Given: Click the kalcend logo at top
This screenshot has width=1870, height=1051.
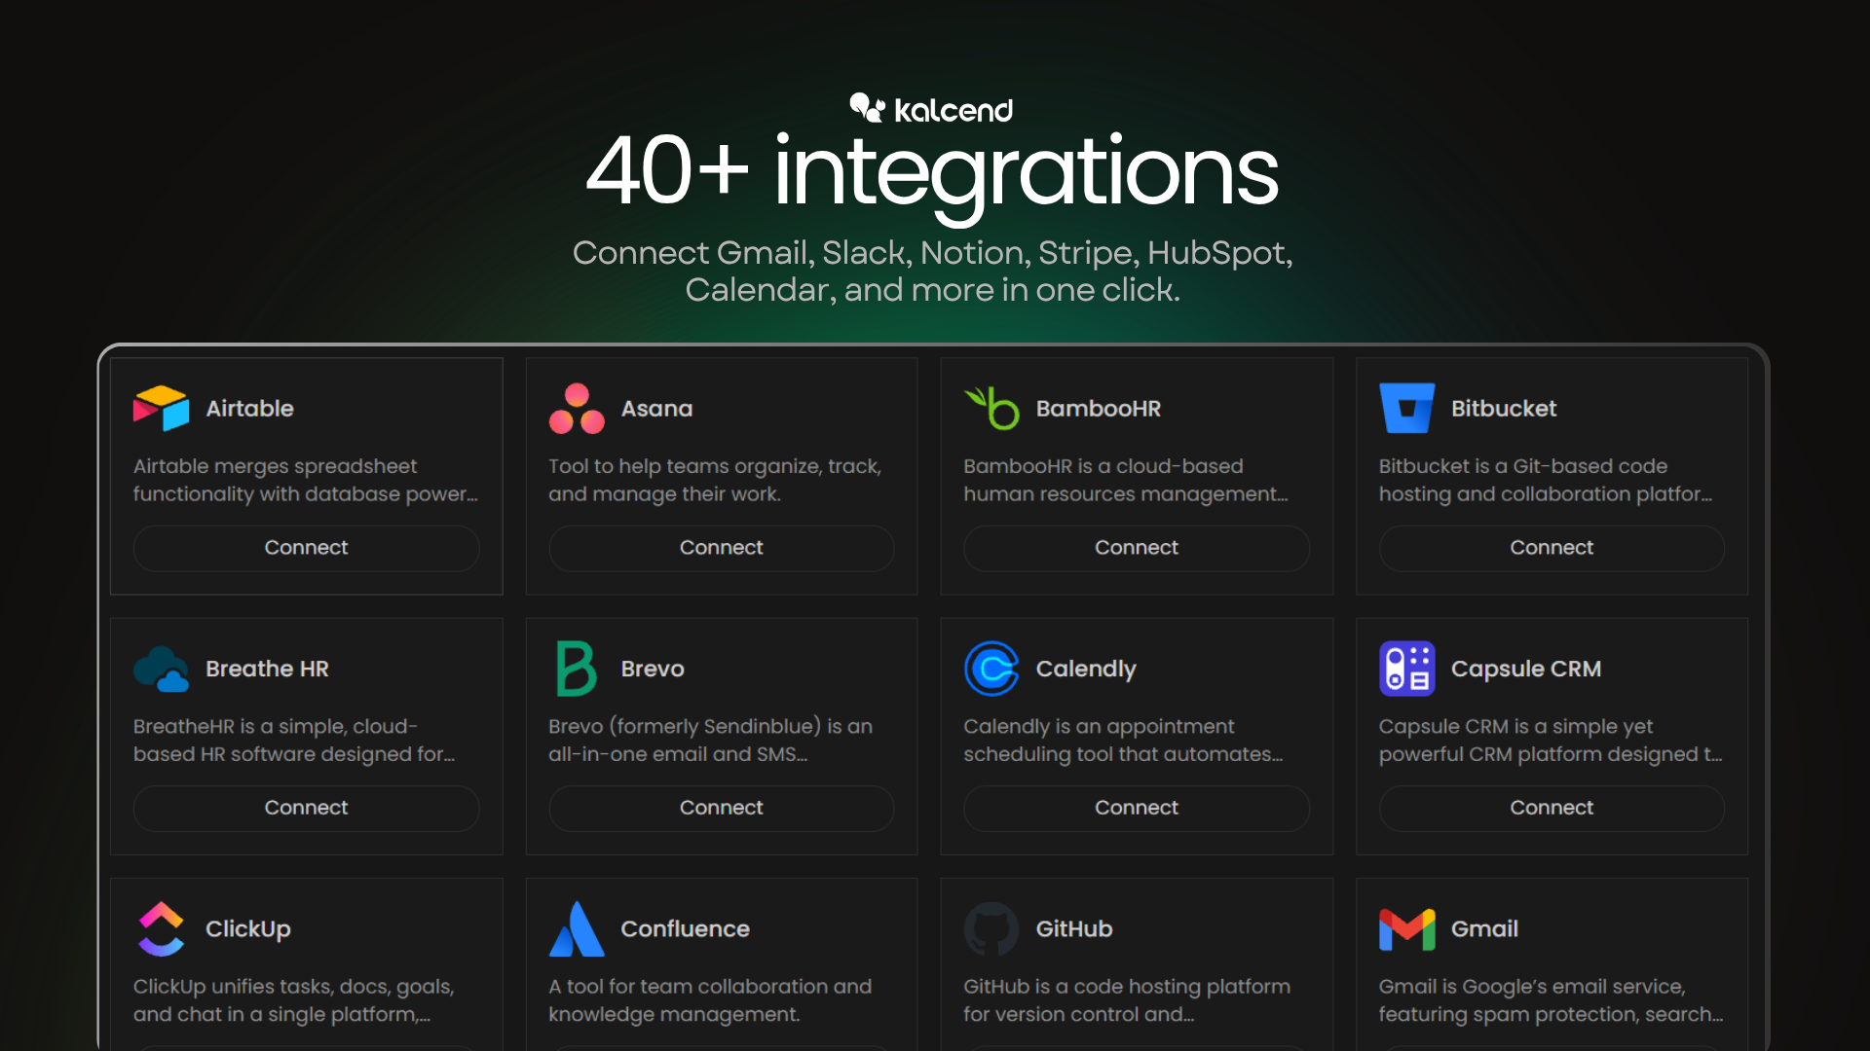Looking at the screenshot, I should 932,108.
